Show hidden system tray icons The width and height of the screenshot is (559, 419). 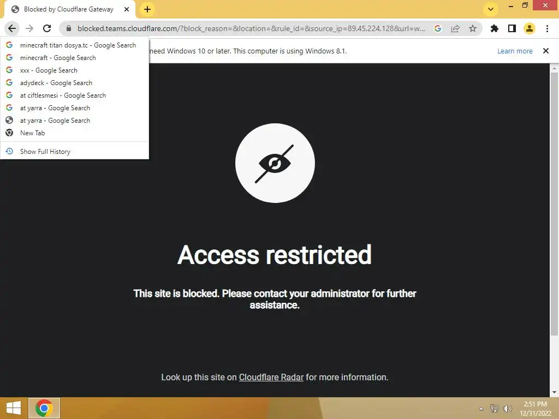pyautogui.click(x=481, y=409)
